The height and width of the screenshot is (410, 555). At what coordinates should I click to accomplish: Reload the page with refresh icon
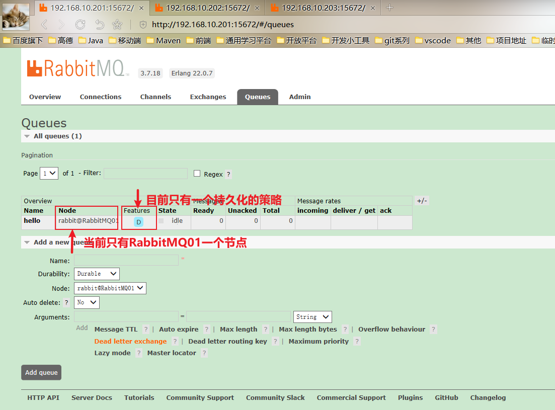81,25
